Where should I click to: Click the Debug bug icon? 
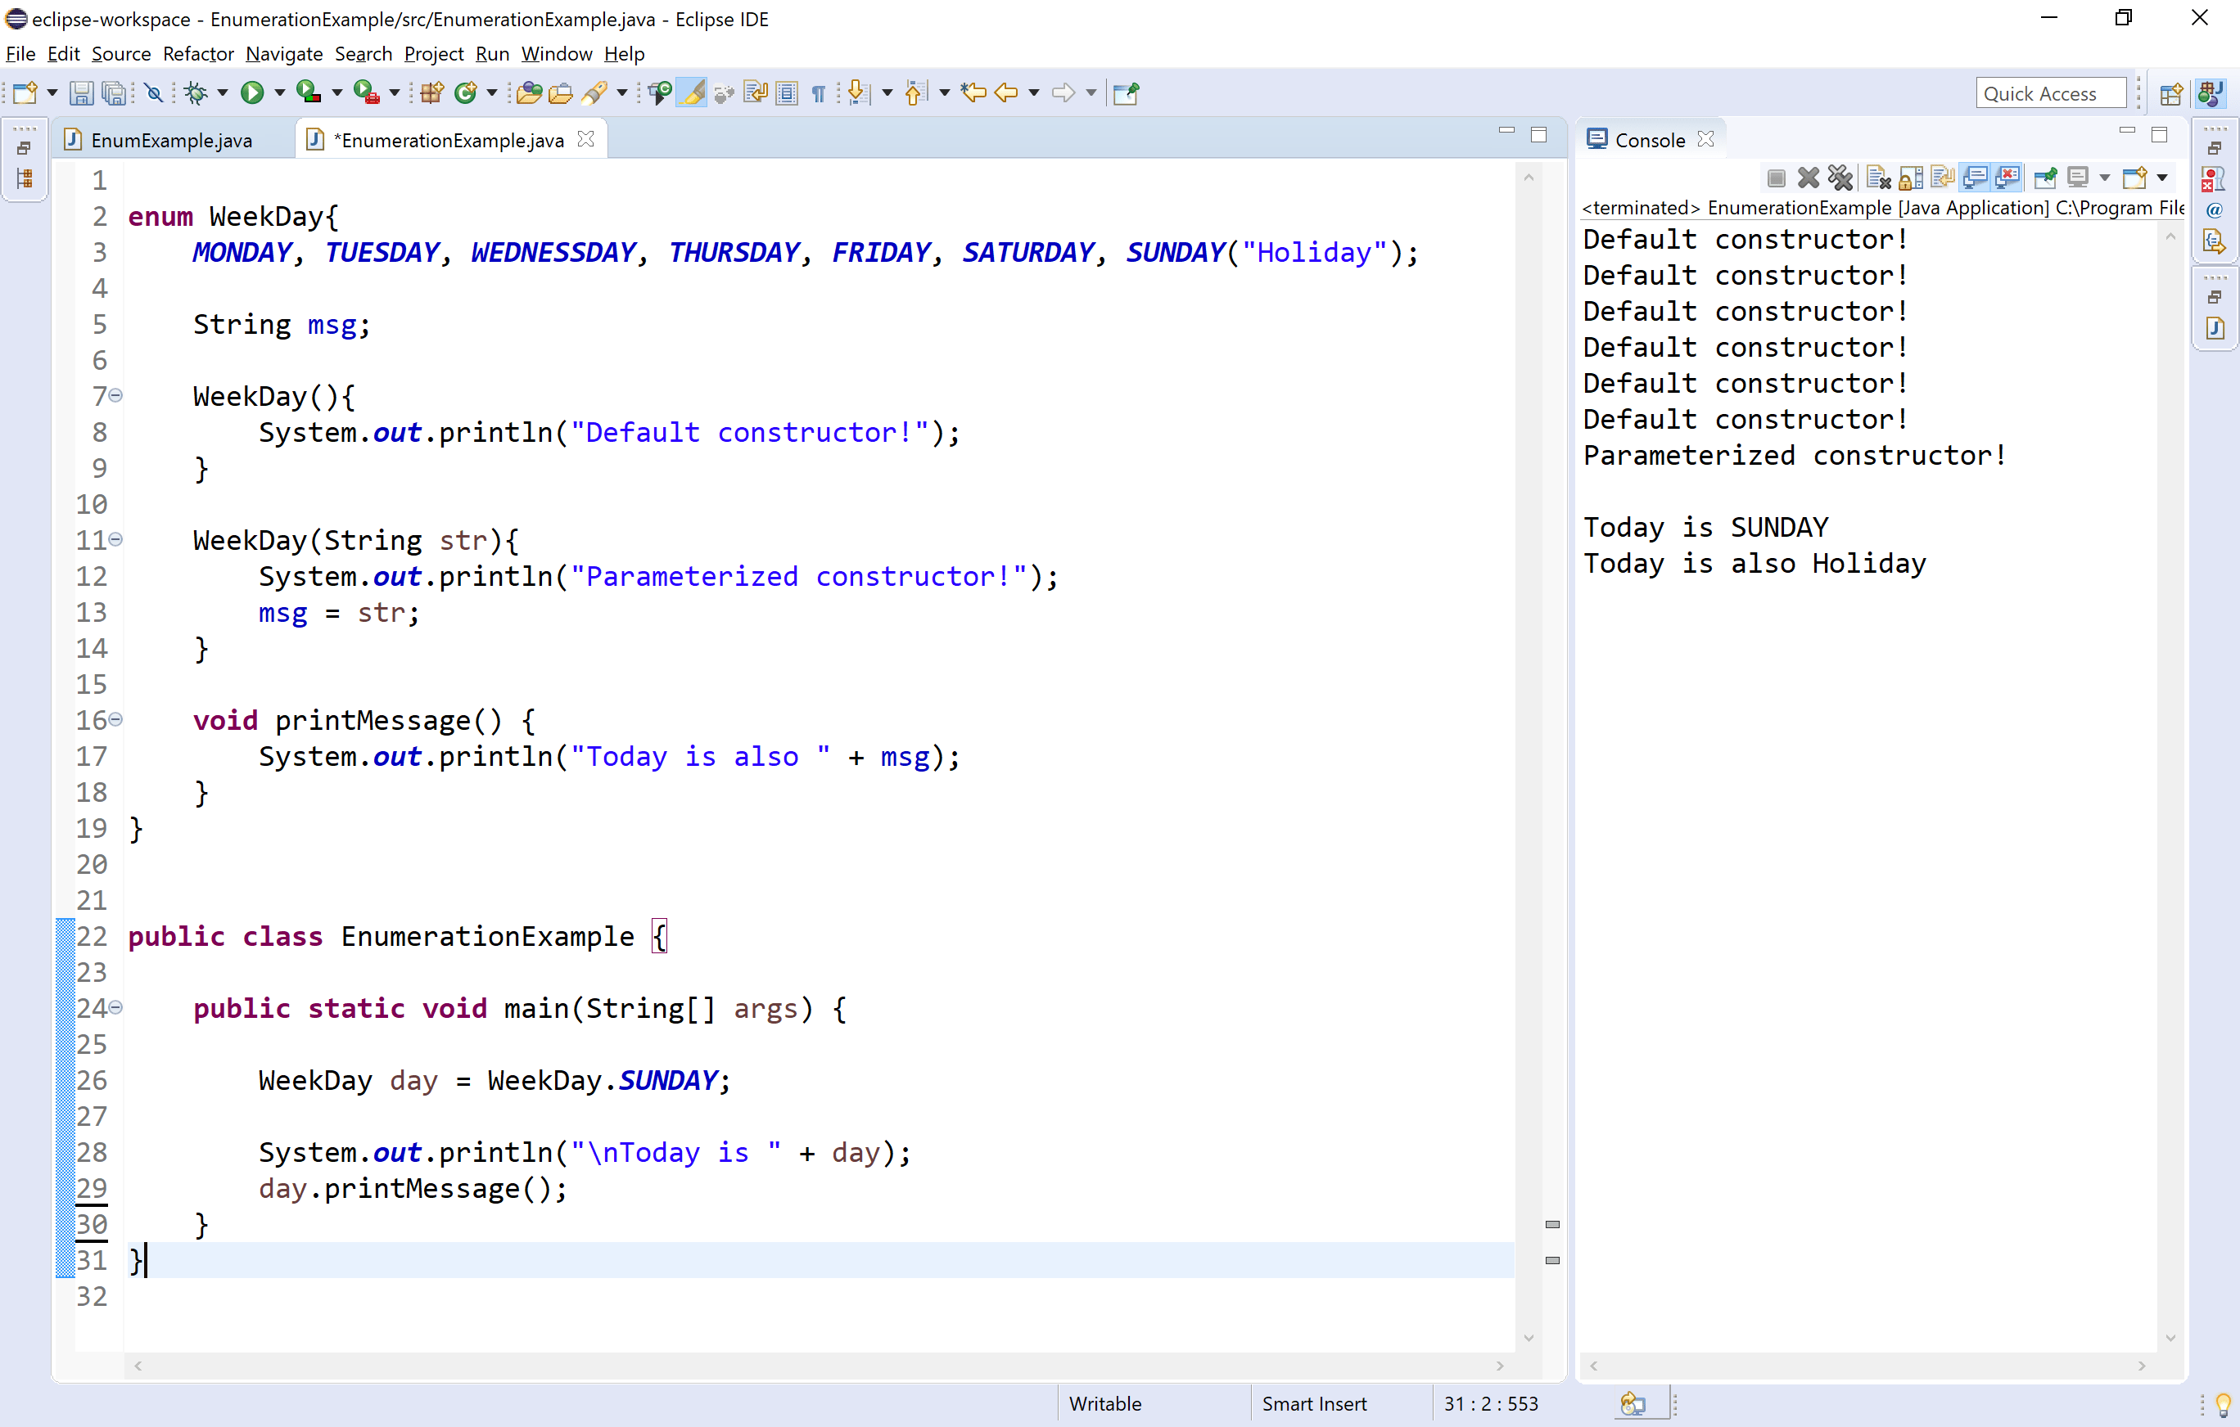click(x=196, y=93)
